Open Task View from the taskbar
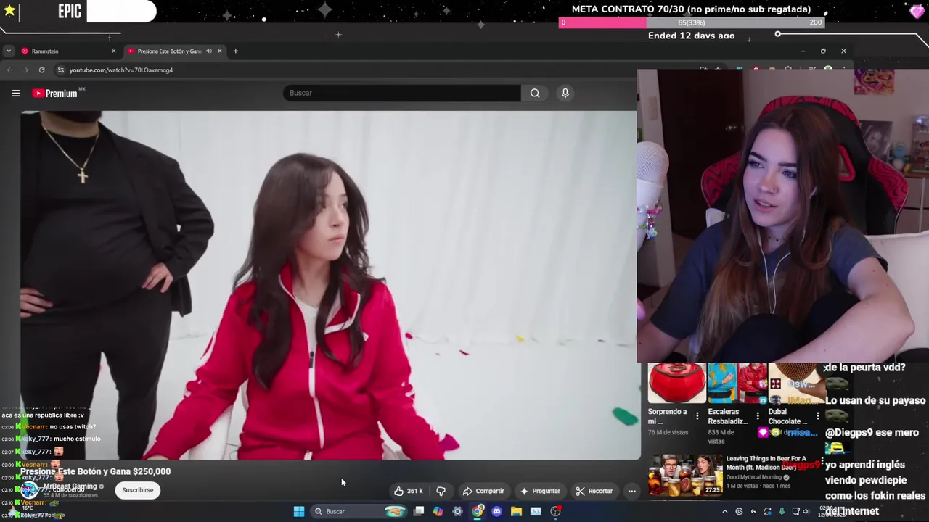Image resolution: width=929 pixels, height=522 pixels. tap(419, 511)
